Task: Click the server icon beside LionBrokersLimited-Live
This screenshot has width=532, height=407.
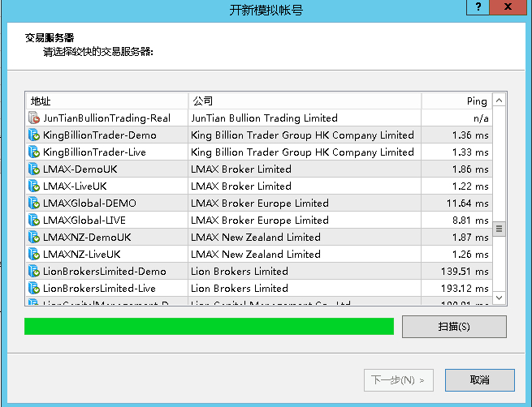Action: [x=34, y=288]
